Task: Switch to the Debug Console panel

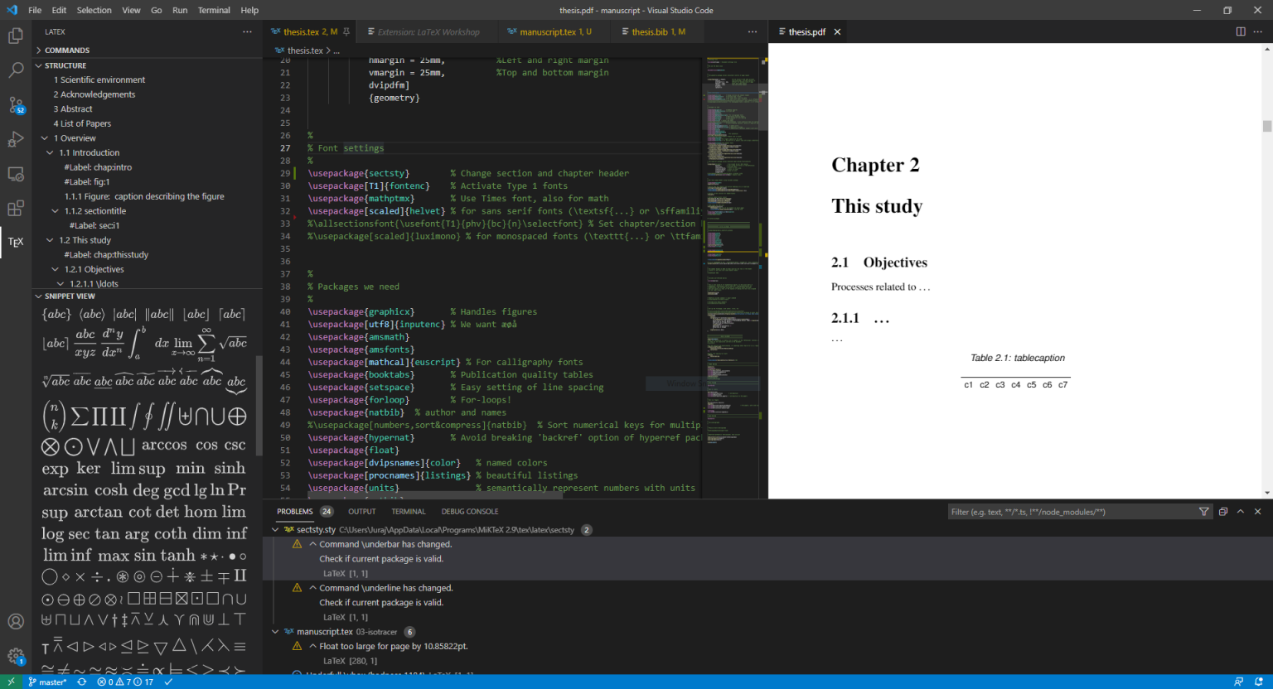Action: pyautogui.click(x=469, y=511)
